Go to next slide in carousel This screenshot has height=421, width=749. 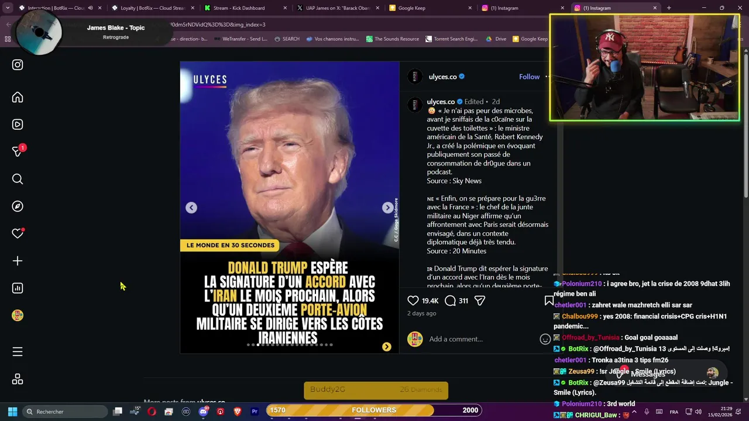click(x=387, y=208)
